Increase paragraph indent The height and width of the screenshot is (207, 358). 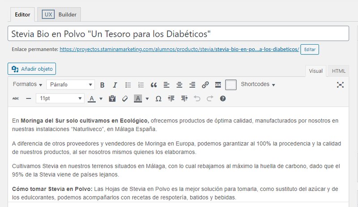[184, 99]
